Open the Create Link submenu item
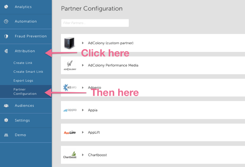The image size is (245, 167). tap(23, 63)
